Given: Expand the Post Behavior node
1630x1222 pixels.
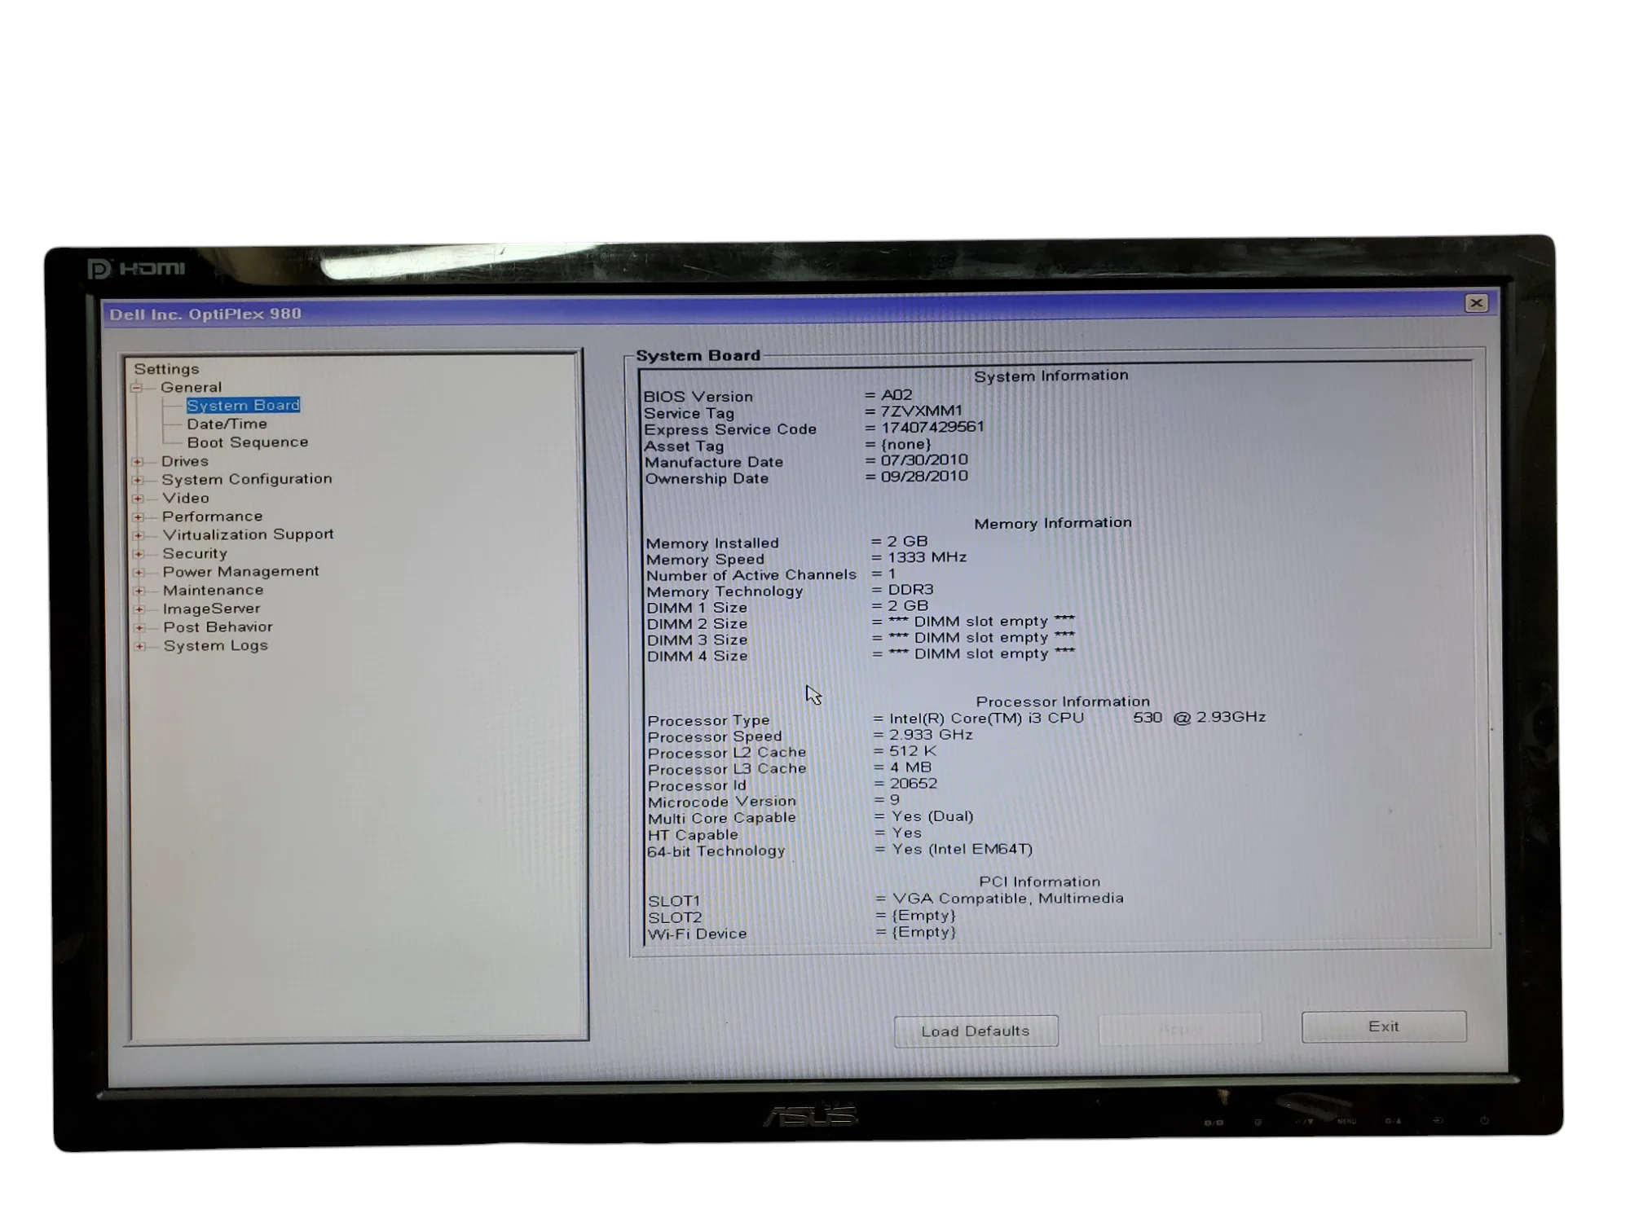Looking at the screenshot, I should tap(139, 628).
